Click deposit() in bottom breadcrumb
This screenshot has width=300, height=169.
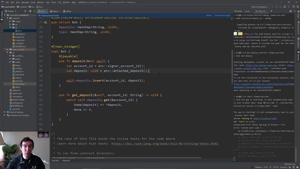(x=66, y=161)
